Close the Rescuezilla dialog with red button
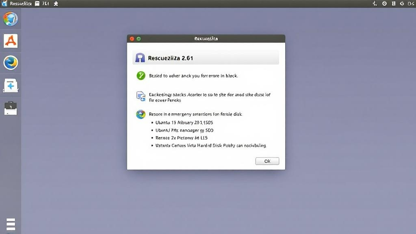Viewport: 416px width, 234px height. [132, 39]
